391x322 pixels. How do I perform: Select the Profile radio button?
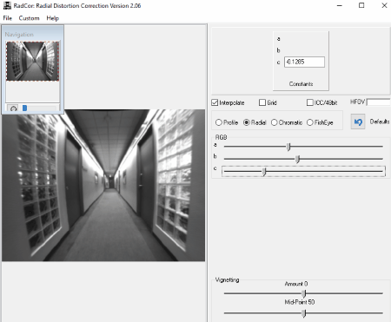coord(219,122)
